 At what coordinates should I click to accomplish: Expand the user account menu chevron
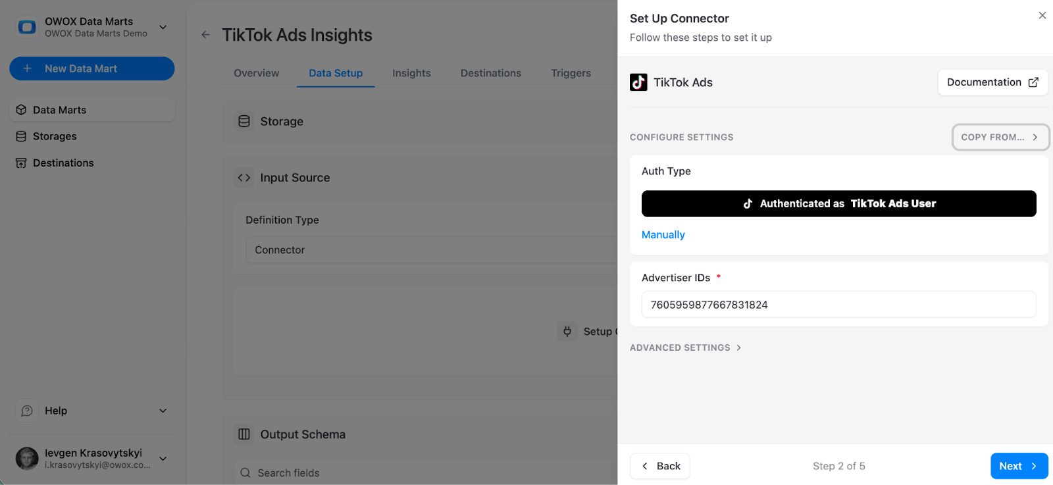click(x=163, y=458)
